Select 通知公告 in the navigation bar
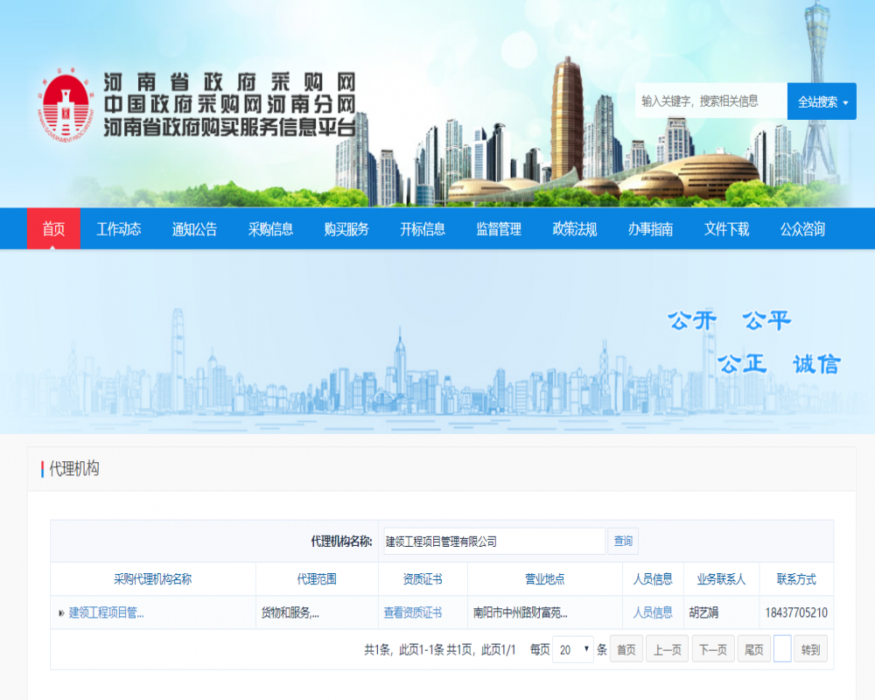The image size is (875, 700). 194,229
